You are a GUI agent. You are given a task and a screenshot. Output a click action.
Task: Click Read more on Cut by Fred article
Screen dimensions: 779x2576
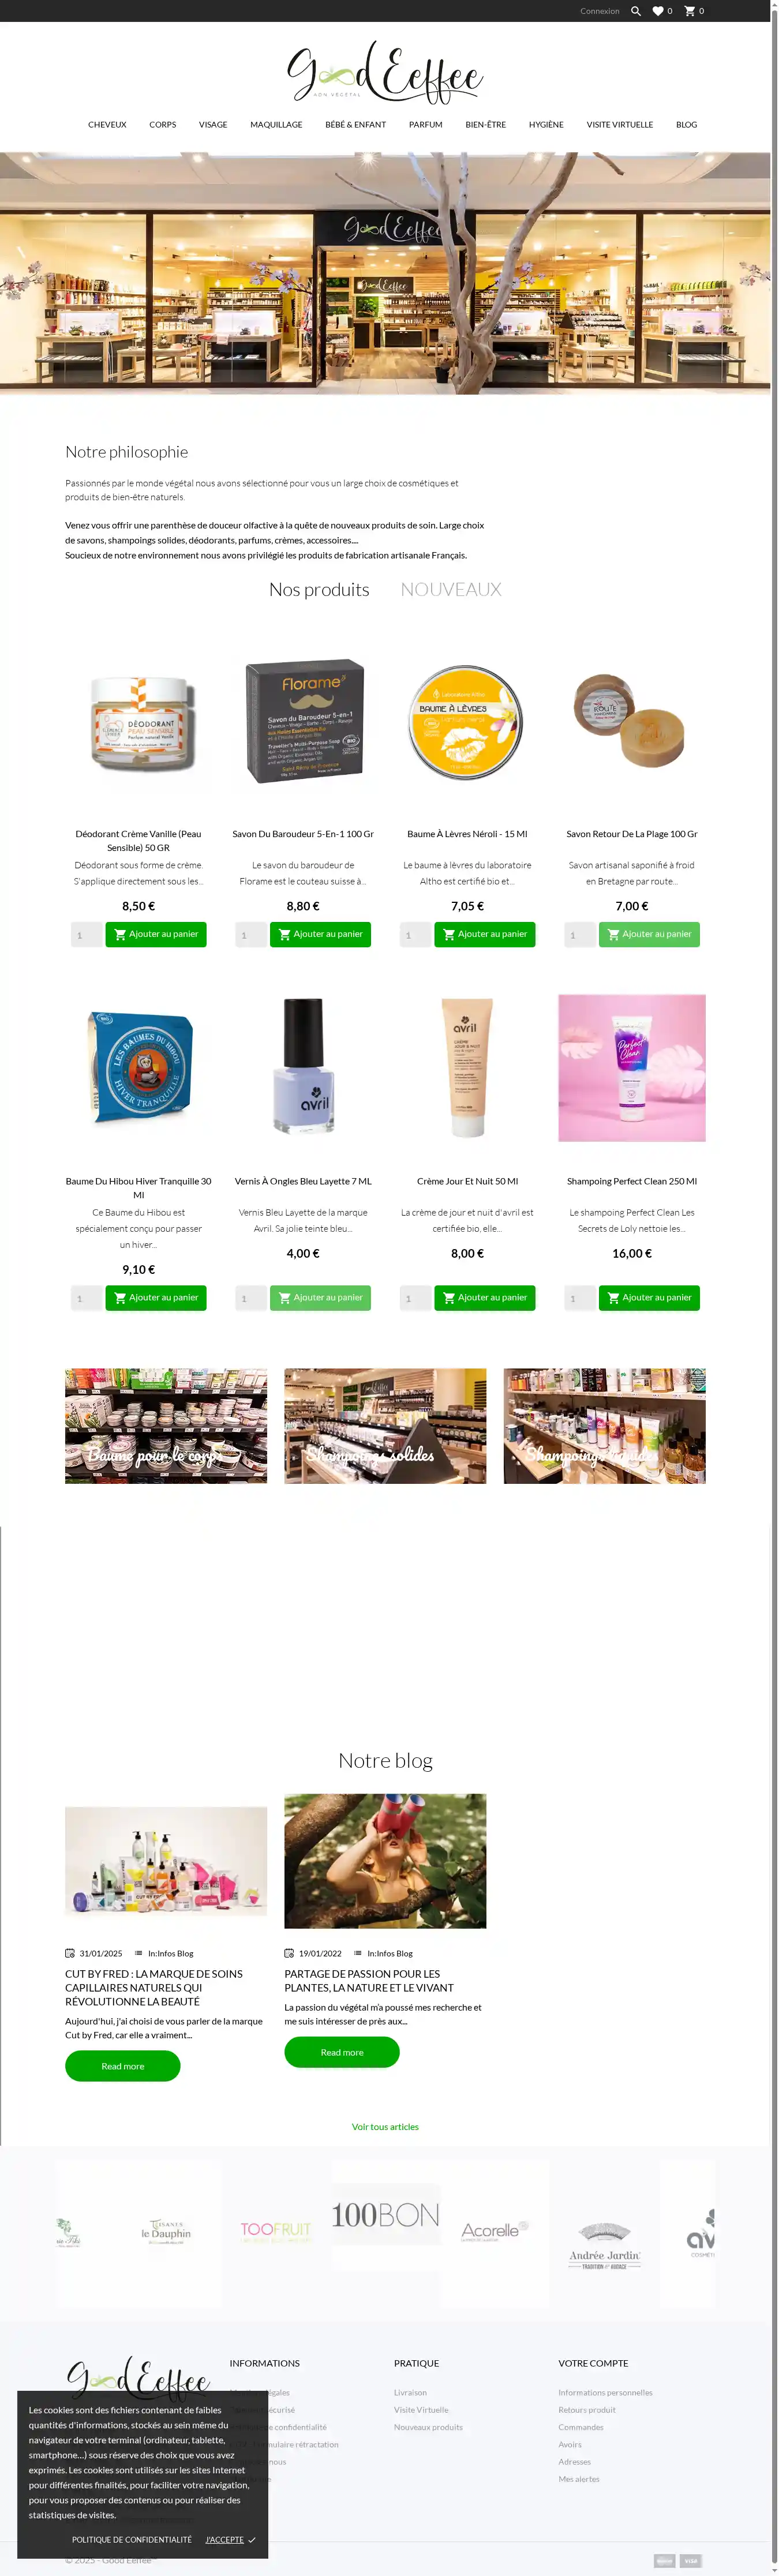pyautogui.click(x=123, y=2066)
